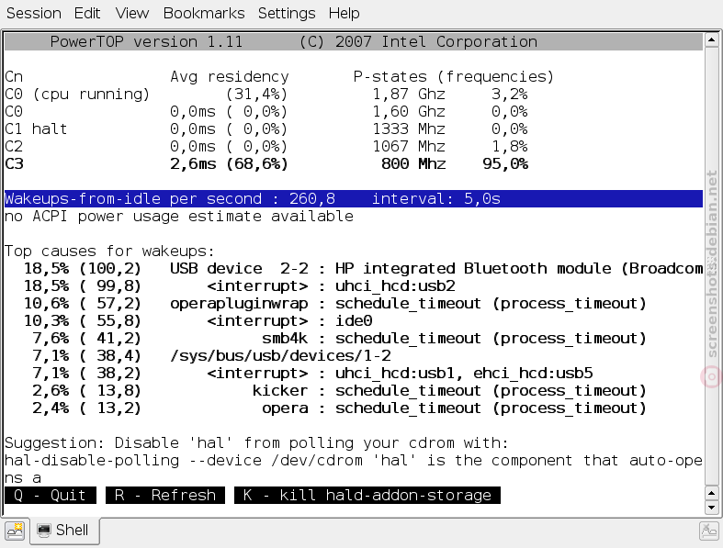Screen dimensions: 723x548
Task: Click the '800 Mhz' frequency entry
Action: pyautogui.click(x=413, y=164)
